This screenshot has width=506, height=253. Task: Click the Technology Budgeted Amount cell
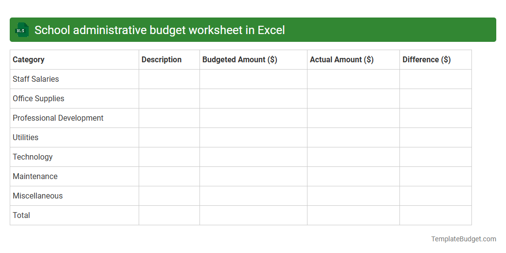pyautogui.click(x=253, y=157)
